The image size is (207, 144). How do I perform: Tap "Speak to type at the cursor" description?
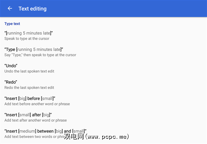click(27, 39)
